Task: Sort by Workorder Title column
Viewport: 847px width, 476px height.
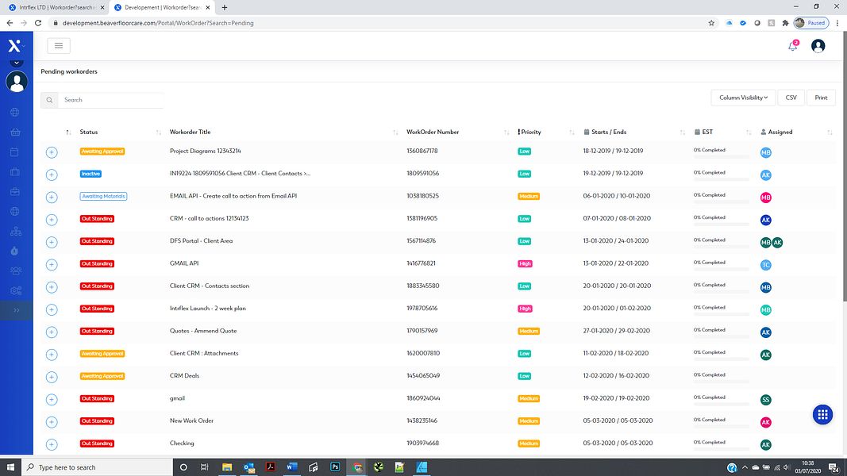Action: coord(191,132)
